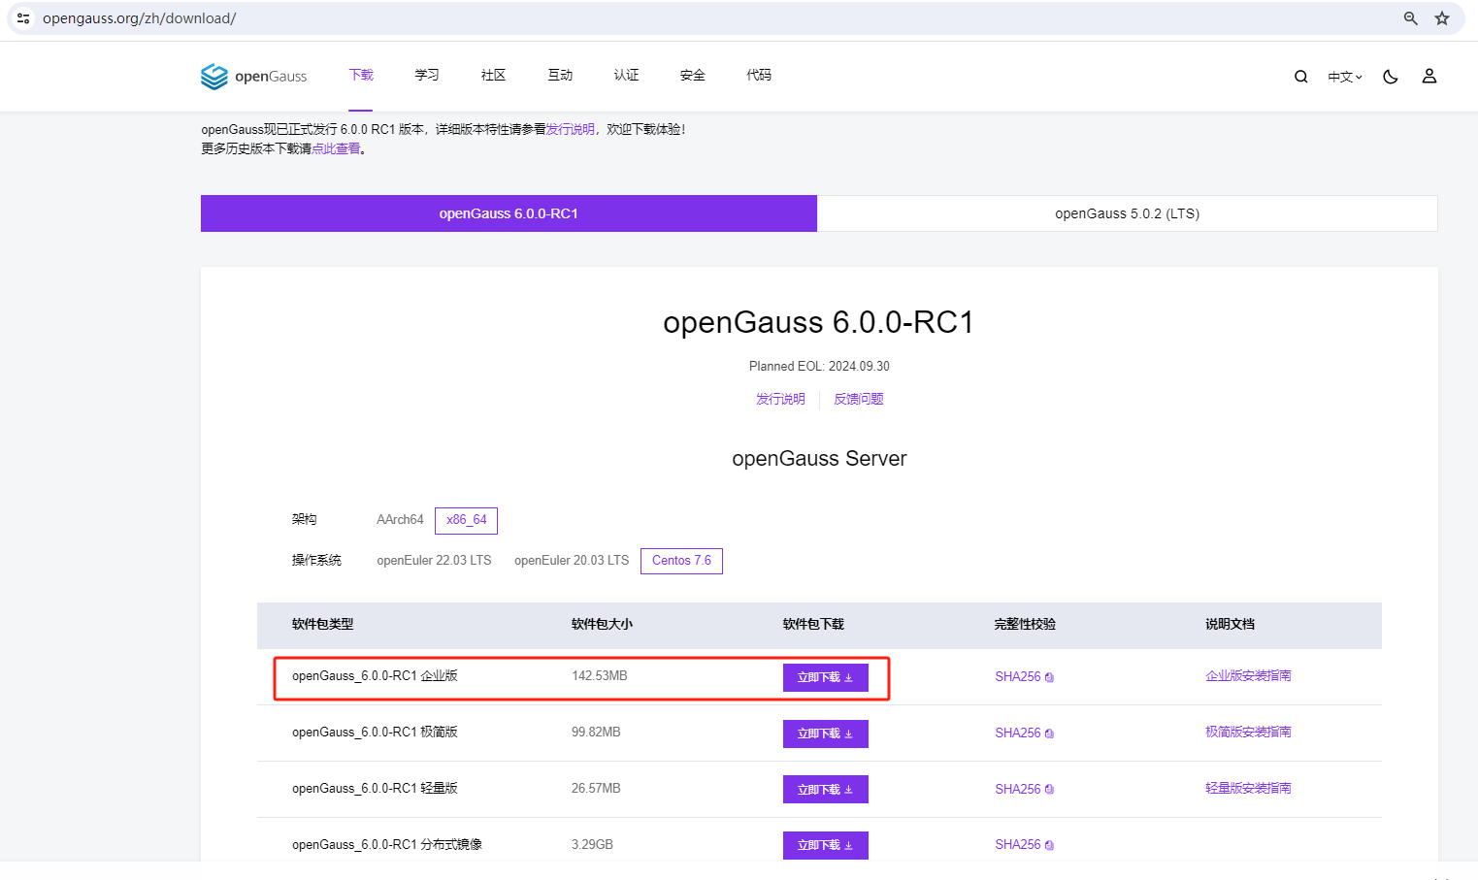This screenshot has width=1478, height=880.
Task: Click package name openGauss_6.0.0-RC1 企业版
Action: tap(375, 675)
